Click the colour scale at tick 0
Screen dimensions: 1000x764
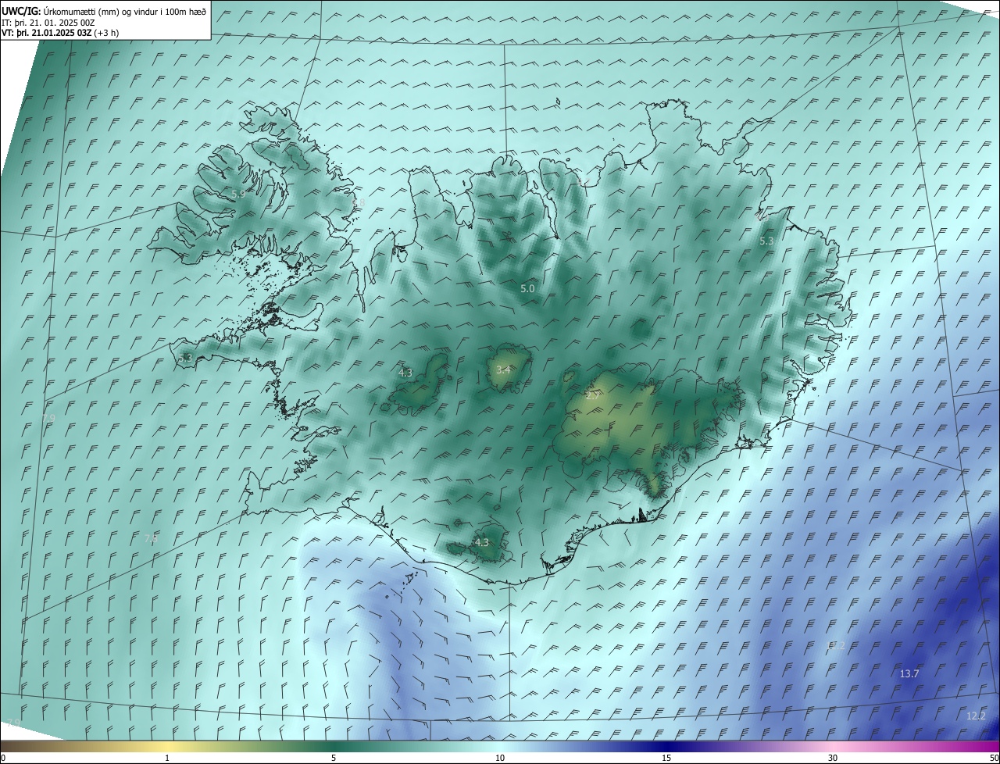tap(2, 758)
